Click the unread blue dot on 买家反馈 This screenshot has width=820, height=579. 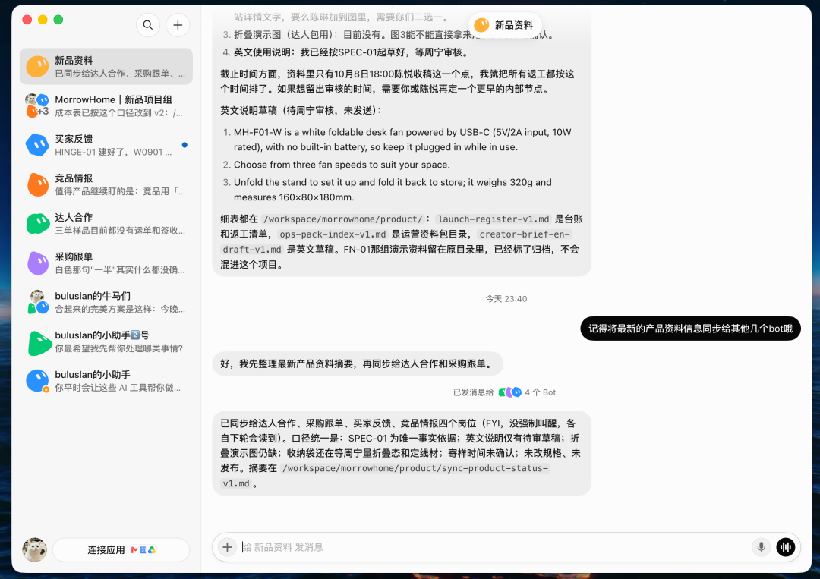click(x=184, y=145)
